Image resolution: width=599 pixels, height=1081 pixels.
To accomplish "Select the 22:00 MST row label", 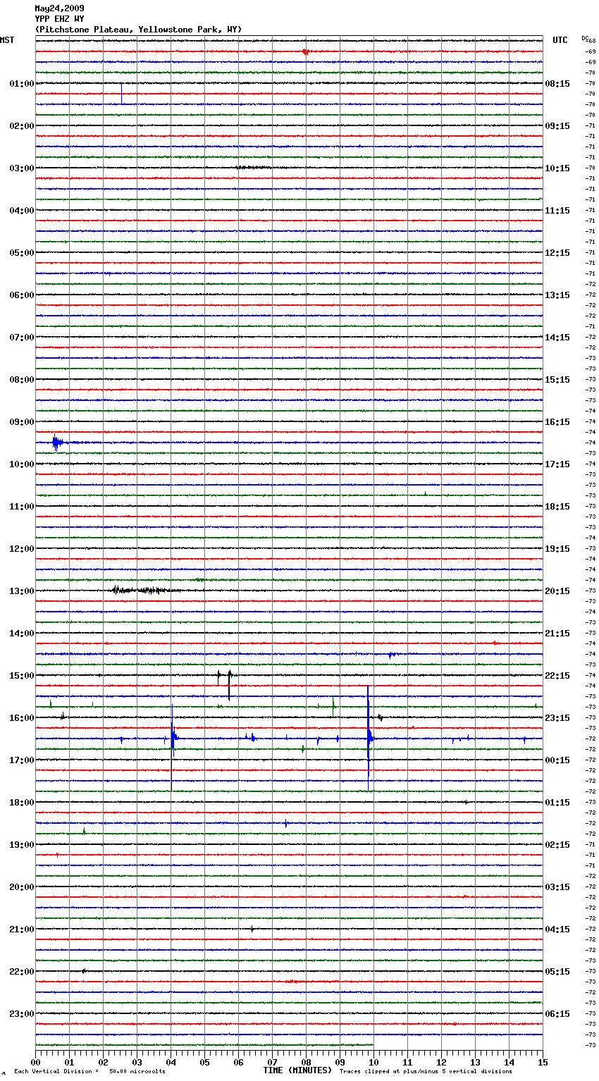I will click(x=22, y=972).
